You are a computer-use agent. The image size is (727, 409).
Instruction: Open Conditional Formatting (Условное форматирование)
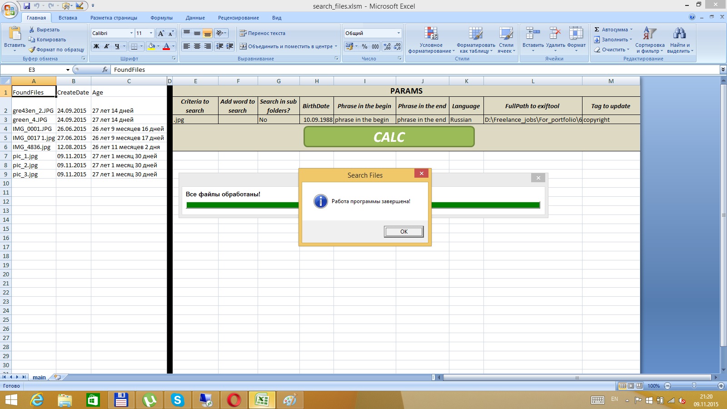[431, 40]
